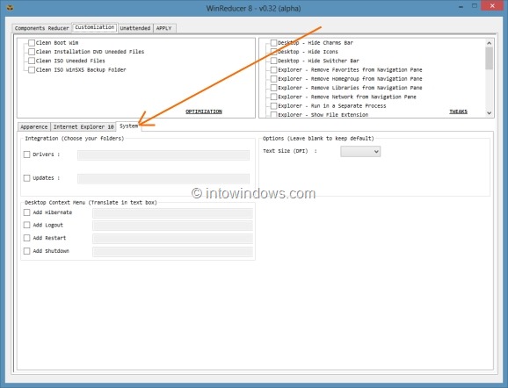Check Clean Installation DVD Uneeded Files
The image size is (508, 388).
click(x=32, y=52)
